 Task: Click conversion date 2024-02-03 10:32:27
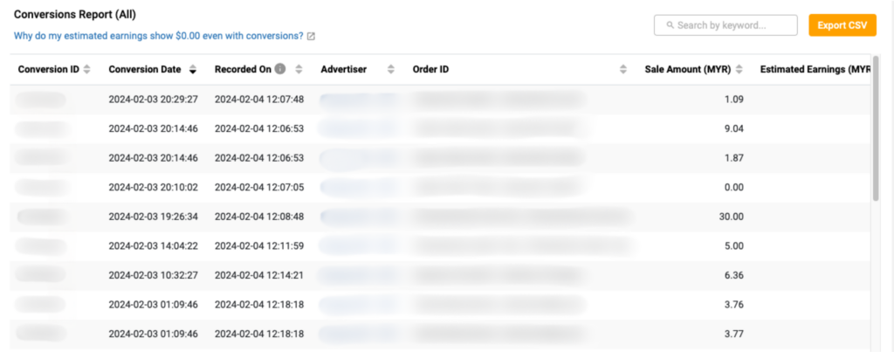[x=153, y=275]
